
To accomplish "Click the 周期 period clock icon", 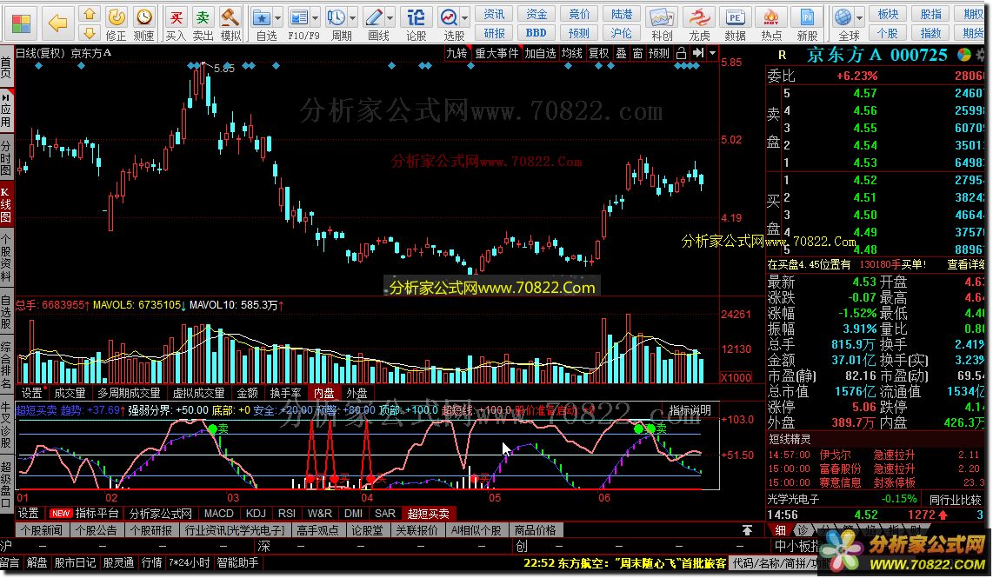I will pyautogui.click(x=336, y=17).
